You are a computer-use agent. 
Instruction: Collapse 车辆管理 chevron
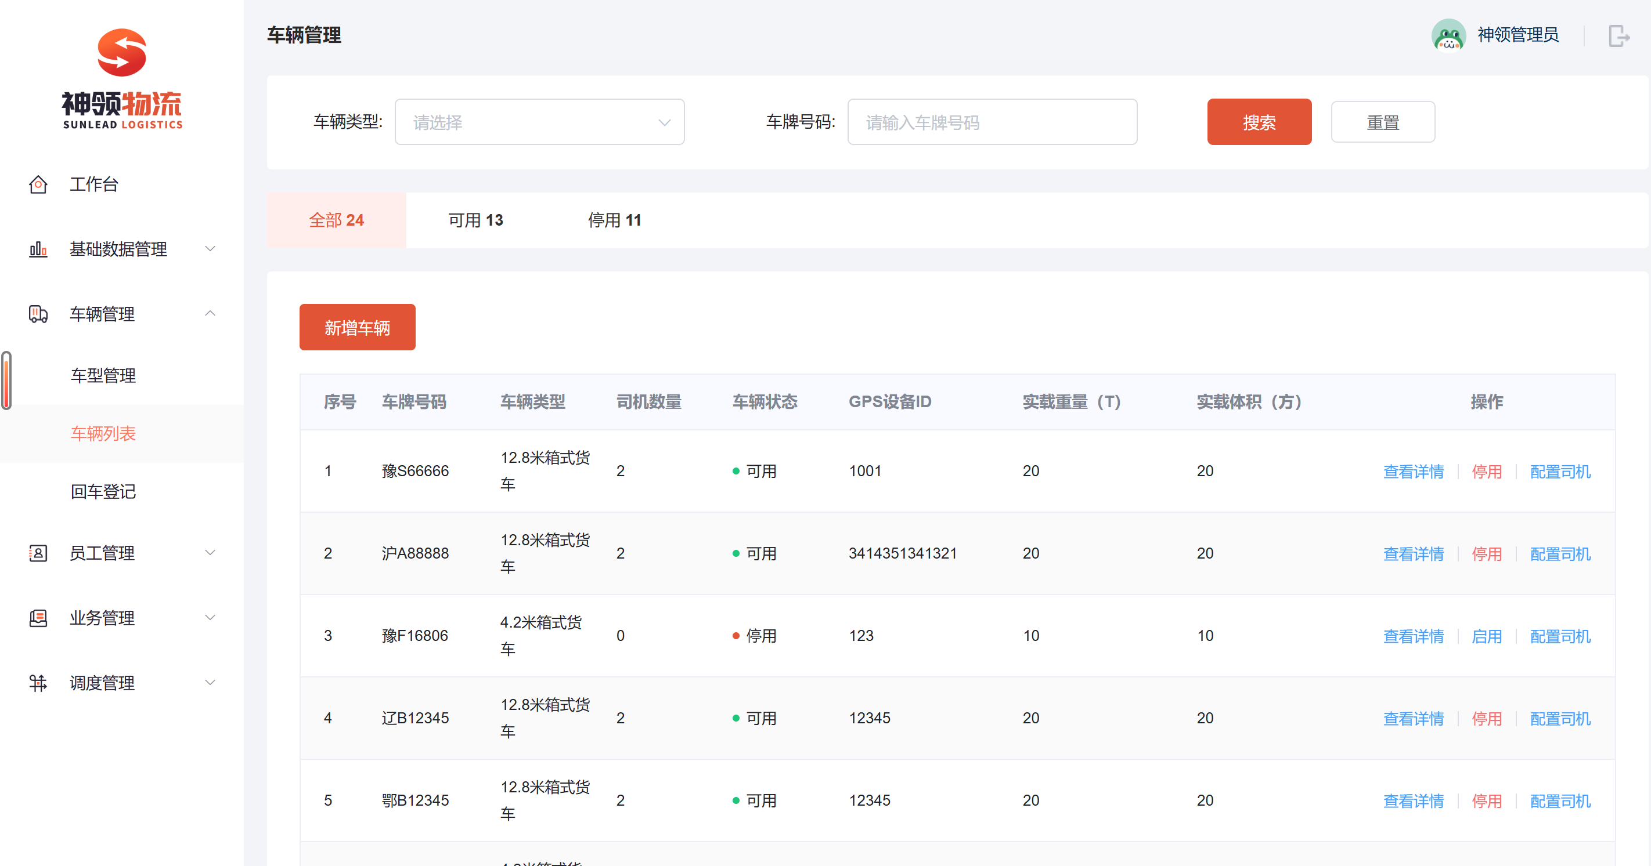coord(210,313)
